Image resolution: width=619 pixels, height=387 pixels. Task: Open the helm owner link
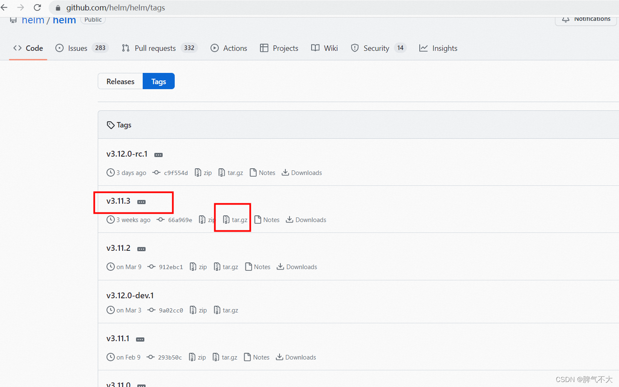pos(33,20)
